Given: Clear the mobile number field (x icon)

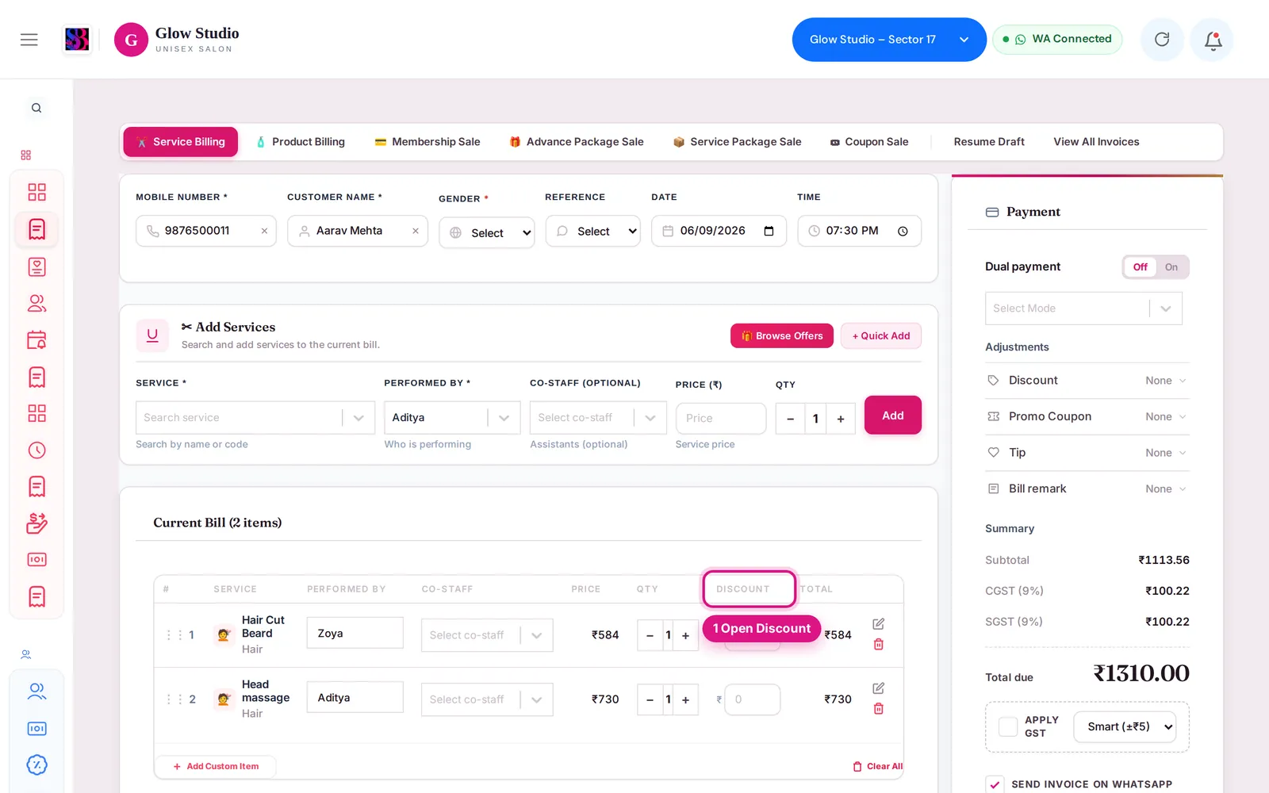Looking at the screenshot, I should point(264,231).
